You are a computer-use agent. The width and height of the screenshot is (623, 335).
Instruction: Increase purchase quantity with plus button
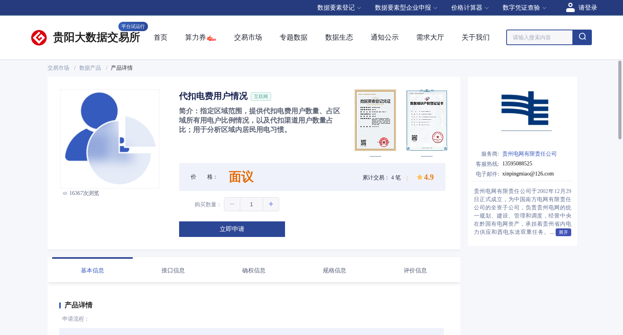pyautogui.click(x=271, y=204)
